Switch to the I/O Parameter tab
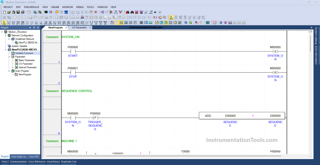 pyautogui.click(x=79, y=28)
